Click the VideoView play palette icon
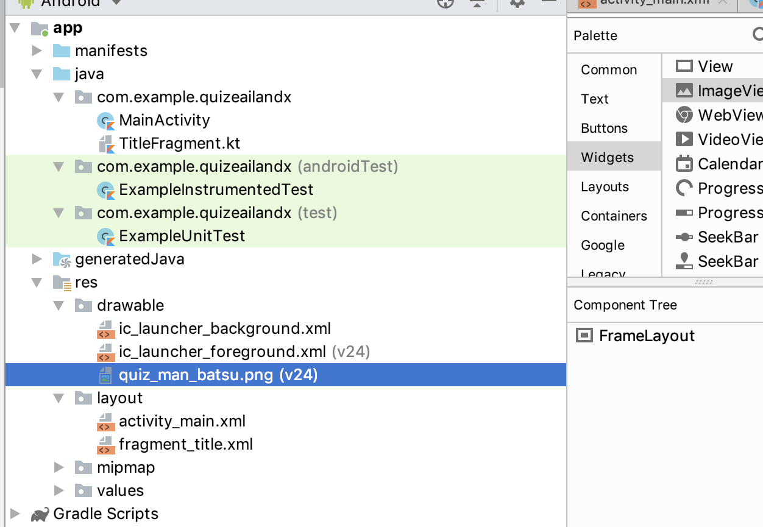 point(684,139)
